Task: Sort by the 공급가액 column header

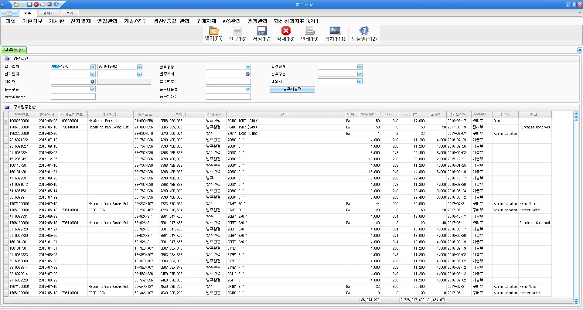Action: click(410, 114)
